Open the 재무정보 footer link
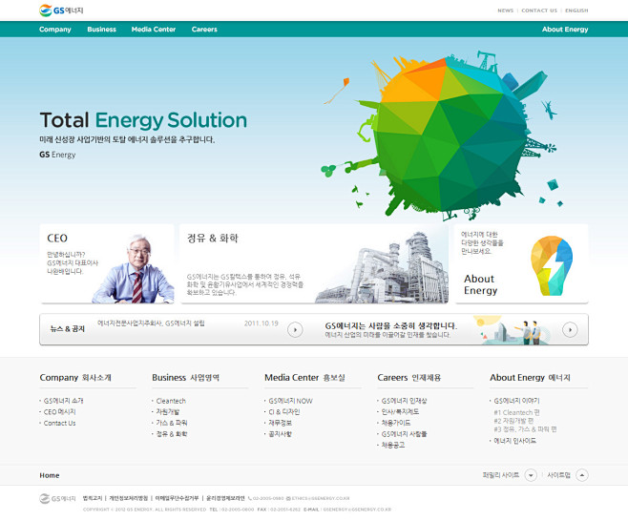The image size is (628, 521). tap(280, 423)
